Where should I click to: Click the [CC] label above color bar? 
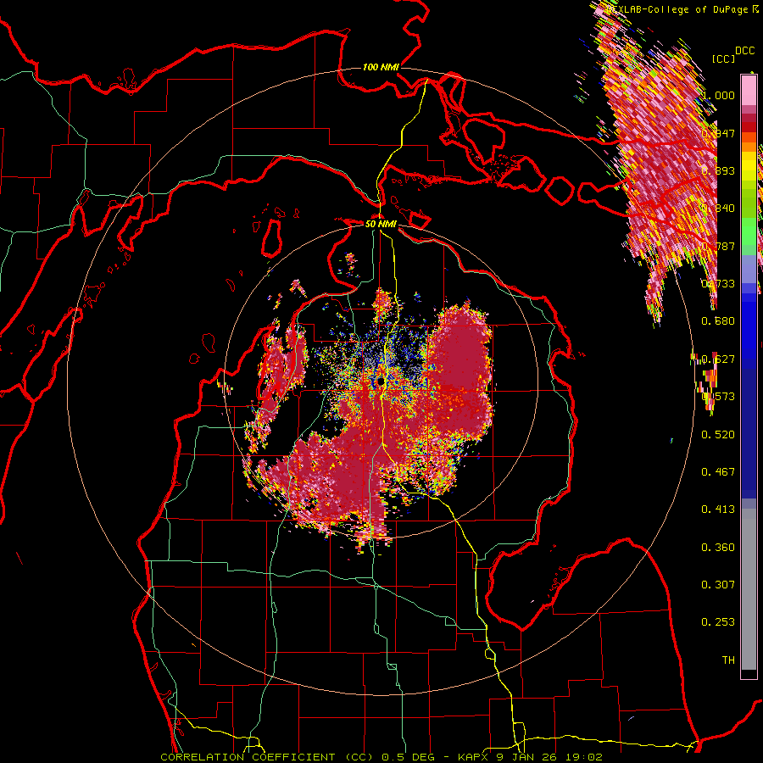pos(724,58)
